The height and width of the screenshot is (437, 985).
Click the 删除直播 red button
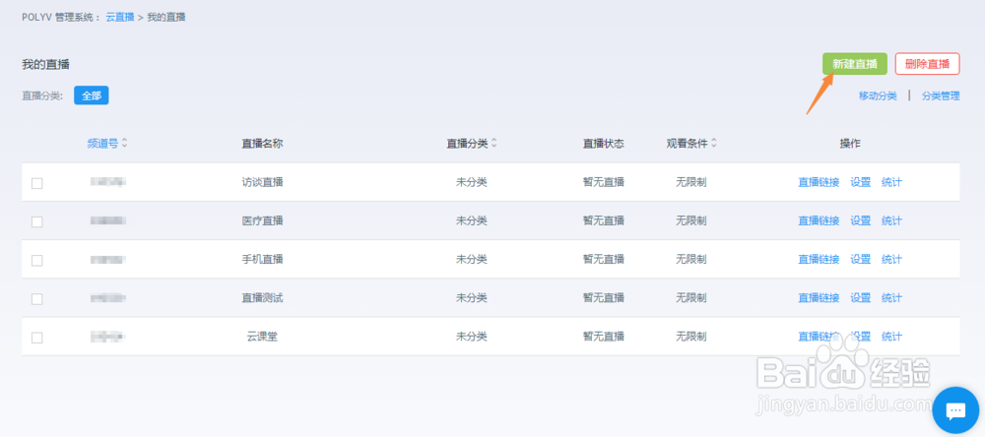(927, 63)
